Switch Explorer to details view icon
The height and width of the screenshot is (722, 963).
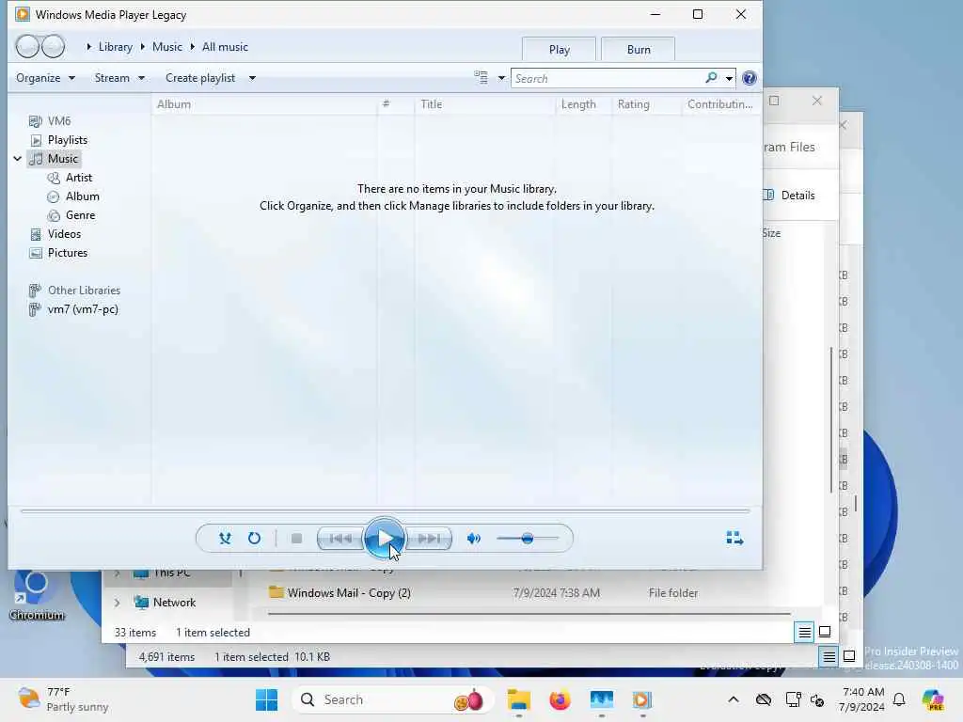(804, 632)
